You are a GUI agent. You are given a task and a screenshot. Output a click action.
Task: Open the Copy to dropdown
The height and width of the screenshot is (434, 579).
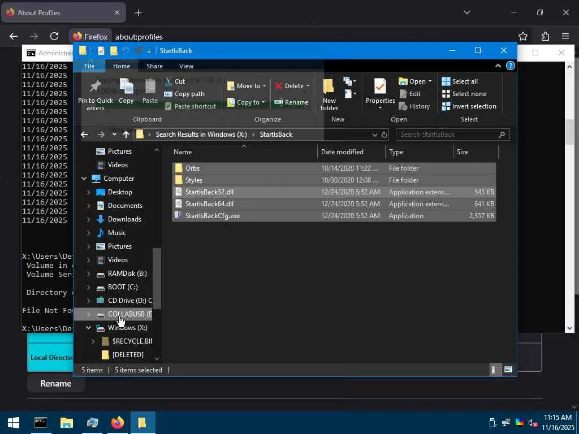(x=247, y=102)
